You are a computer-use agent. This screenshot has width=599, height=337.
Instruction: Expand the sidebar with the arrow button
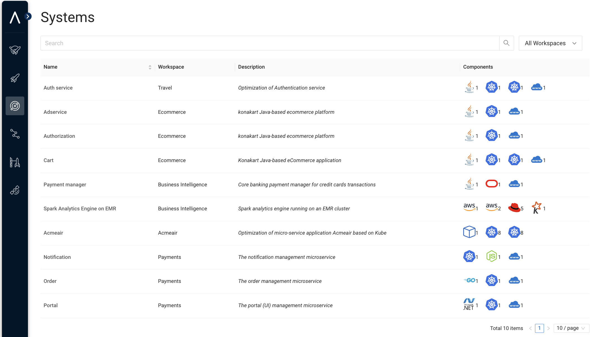pyautogui.click(x=28, y=16)
